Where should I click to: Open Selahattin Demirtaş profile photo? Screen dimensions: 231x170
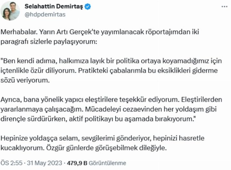tap(10, 11)
